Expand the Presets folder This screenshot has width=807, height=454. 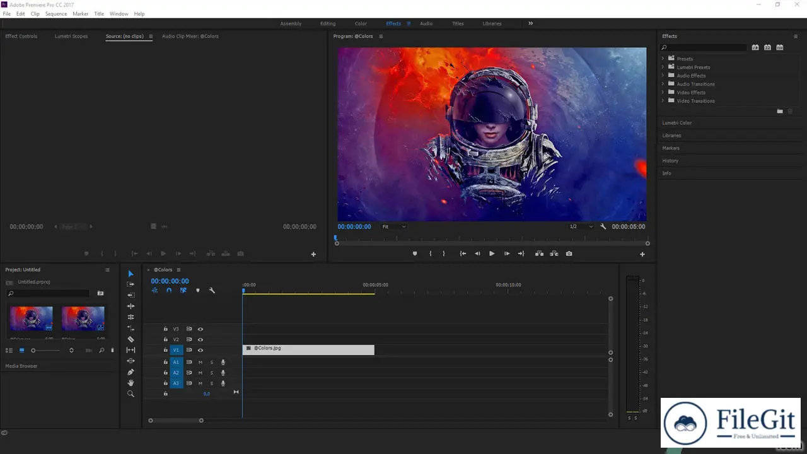pos(663,59)
